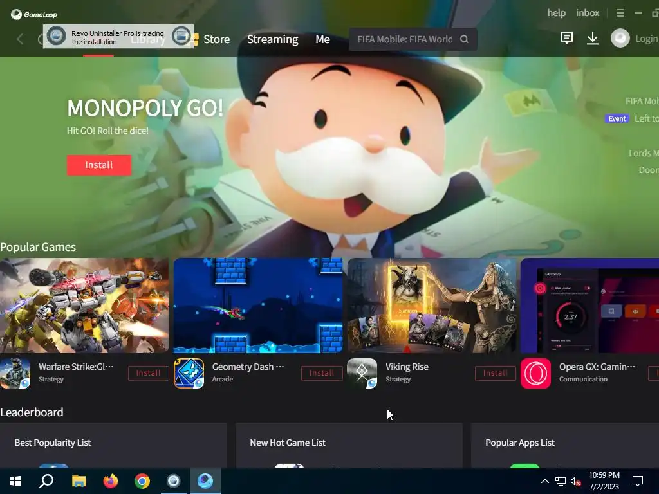Image resolution: width=659 pixels, height=494 pixels.
Task: Install MONOPOLY GO! from the banner
Action: pos(98,165)
